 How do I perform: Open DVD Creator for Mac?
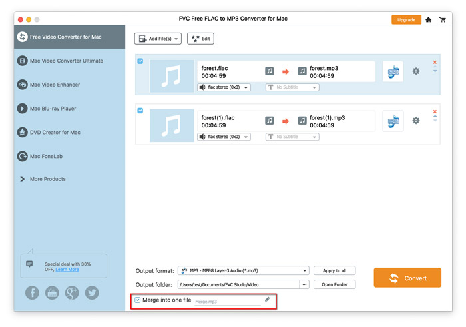[x=55, y=133]
